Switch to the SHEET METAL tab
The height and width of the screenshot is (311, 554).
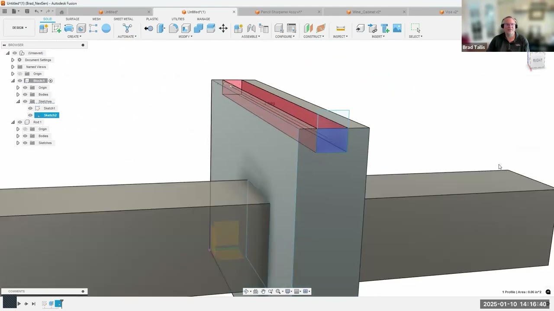point(123,19)
